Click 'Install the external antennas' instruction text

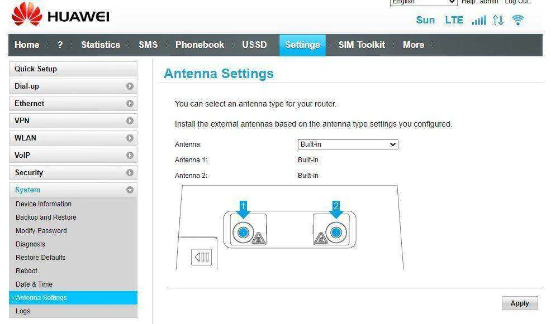coord(313,124)
